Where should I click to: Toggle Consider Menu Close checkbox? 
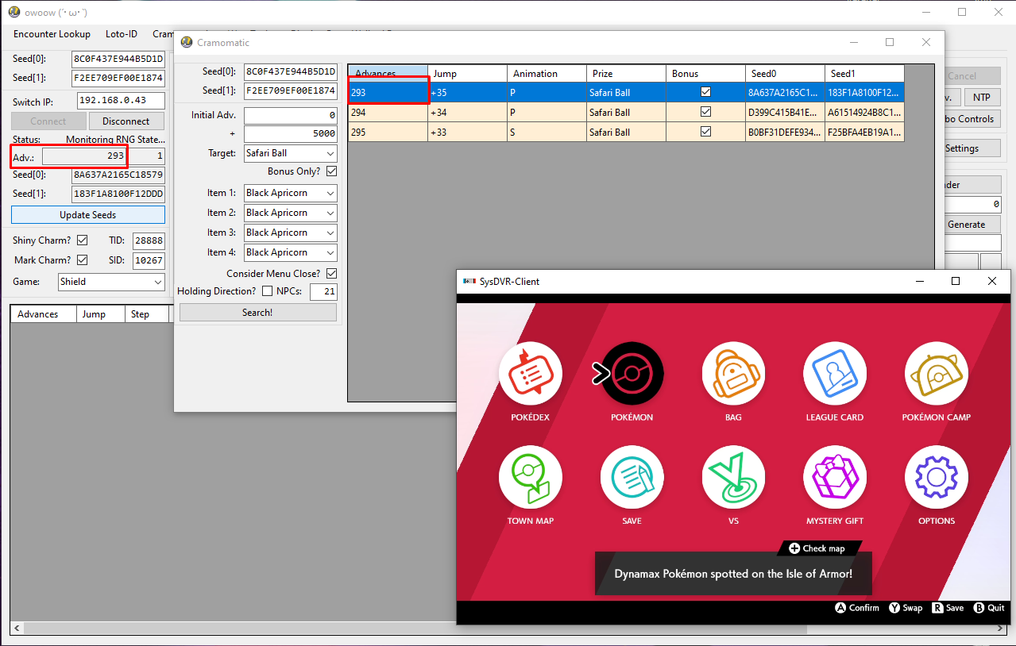(331, 273)
